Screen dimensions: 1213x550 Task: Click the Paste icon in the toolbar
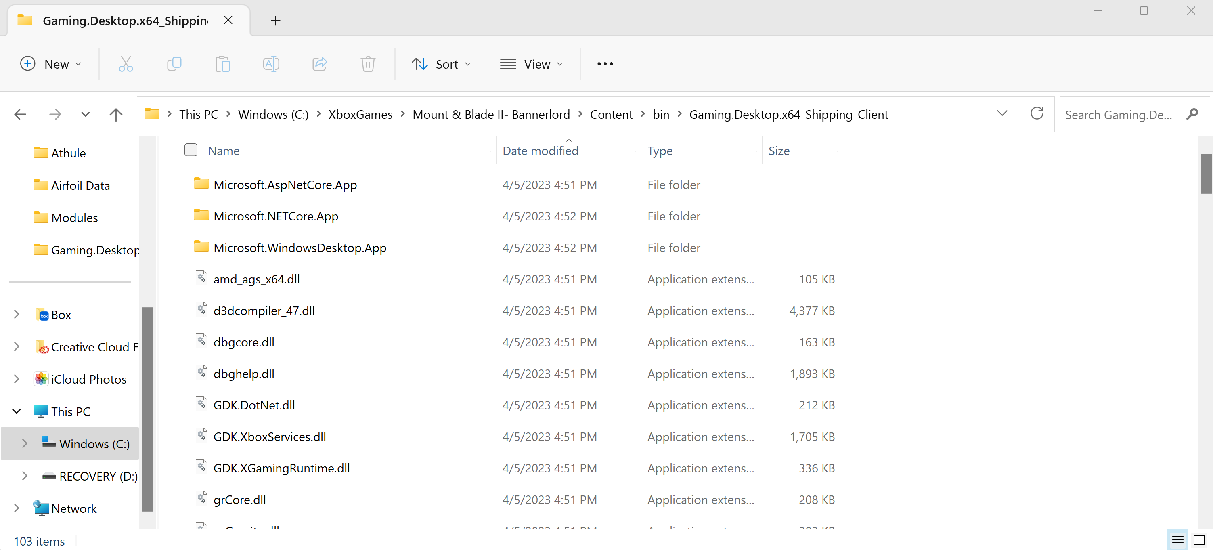pos(223,63)
